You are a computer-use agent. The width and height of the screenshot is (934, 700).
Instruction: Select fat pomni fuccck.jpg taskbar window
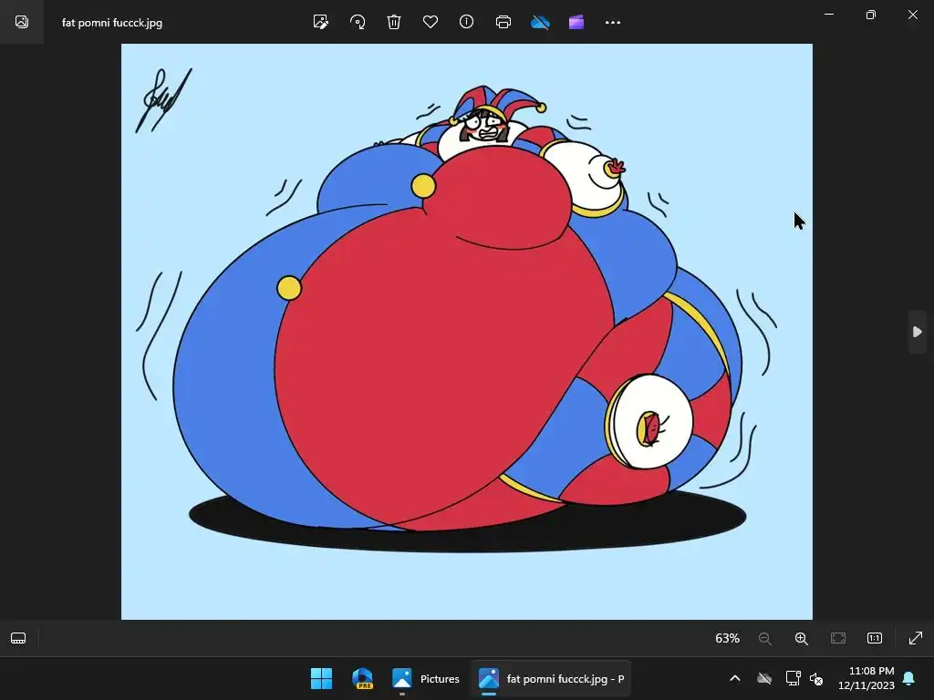click(551, 678)
